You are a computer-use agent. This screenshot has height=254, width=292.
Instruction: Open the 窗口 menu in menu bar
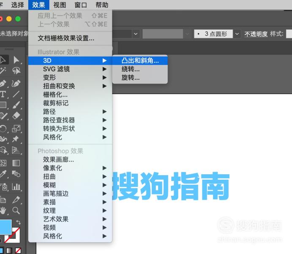(x=81, y=5)
